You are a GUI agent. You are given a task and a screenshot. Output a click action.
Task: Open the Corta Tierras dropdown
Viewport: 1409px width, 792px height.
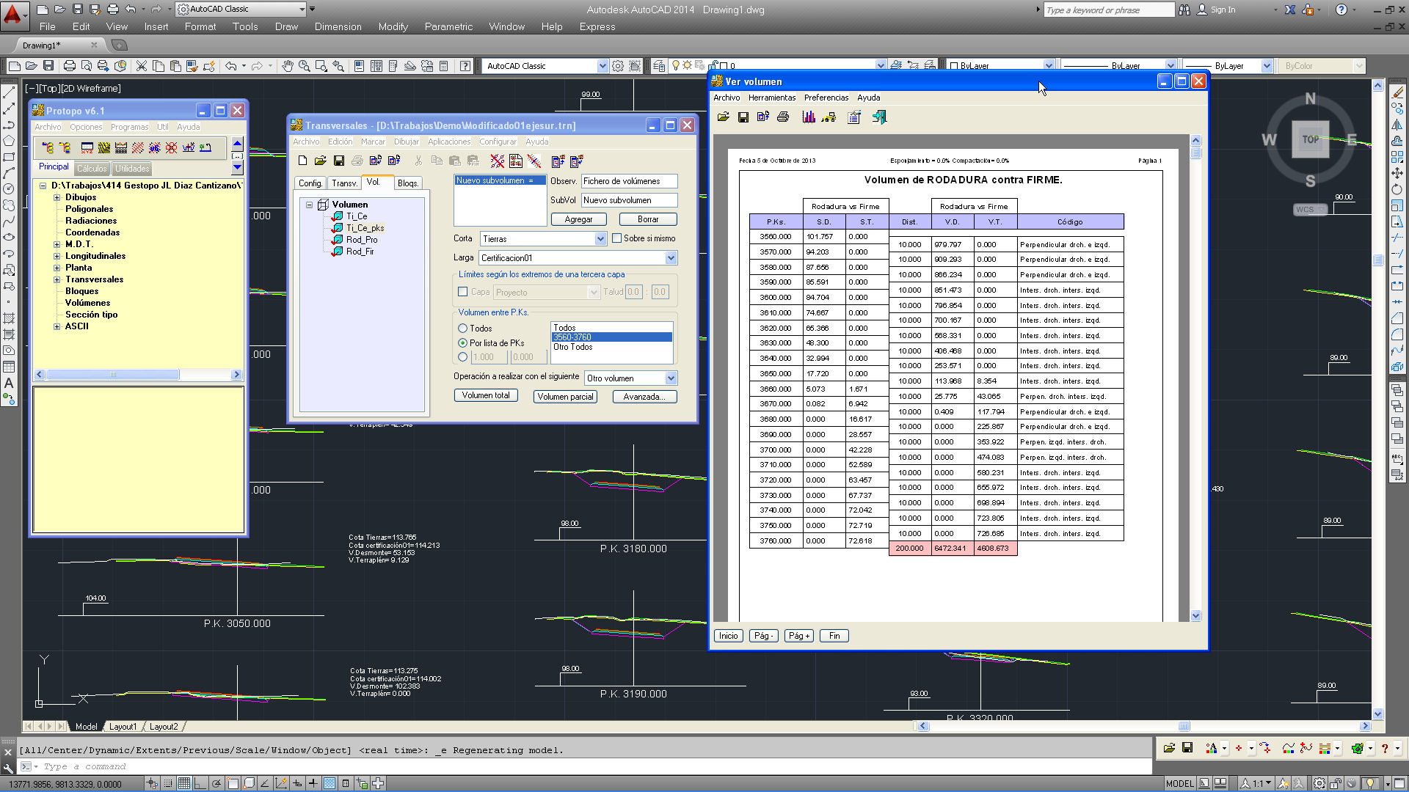click(600, 239)
